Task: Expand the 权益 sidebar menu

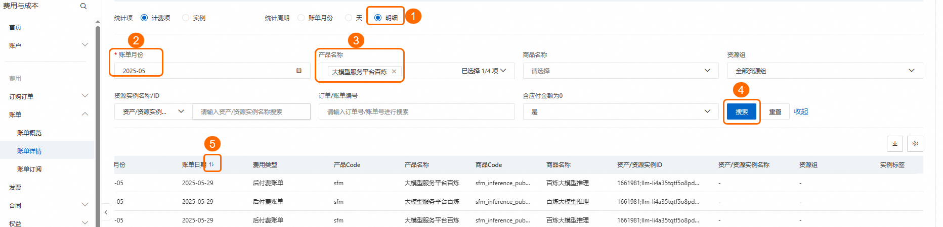Action: (x=85, y=223)
